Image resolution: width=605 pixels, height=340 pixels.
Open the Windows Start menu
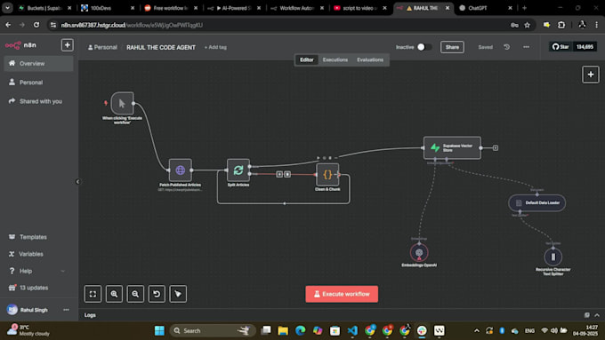tap(159, 330)
